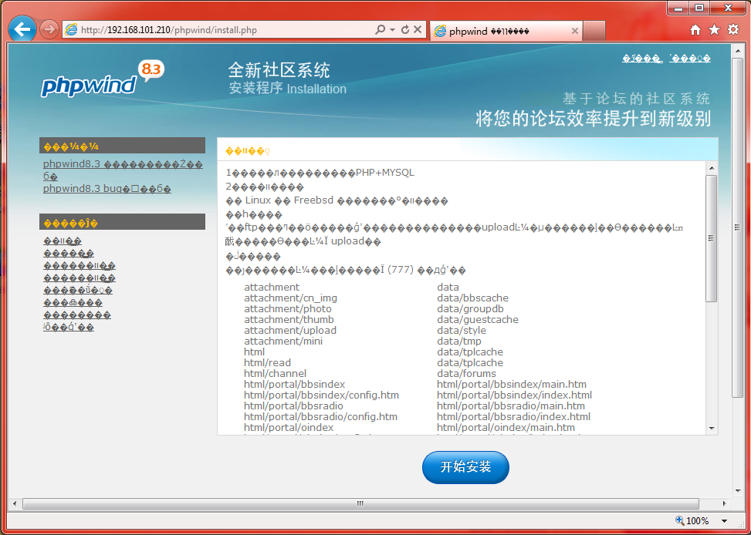Open a new blank tab

pos(594,31)
